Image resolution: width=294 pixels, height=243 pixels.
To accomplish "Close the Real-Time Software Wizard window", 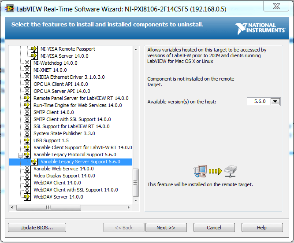I will coord(276,6).
